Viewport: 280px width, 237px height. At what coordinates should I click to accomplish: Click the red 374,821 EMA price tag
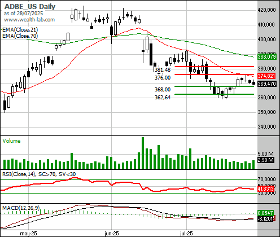(x=266, y=76)
